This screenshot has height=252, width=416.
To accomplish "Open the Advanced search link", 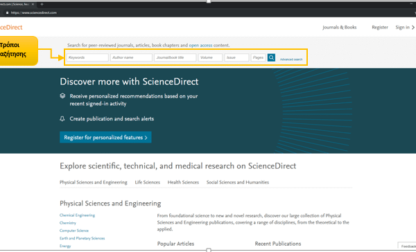I will [x=291, y=60].
